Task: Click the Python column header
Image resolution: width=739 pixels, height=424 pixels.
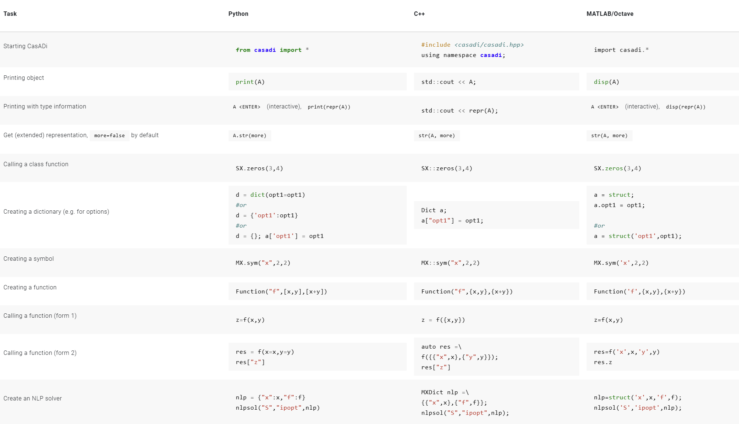Action: pyautogui.click(x=238, y=14)
